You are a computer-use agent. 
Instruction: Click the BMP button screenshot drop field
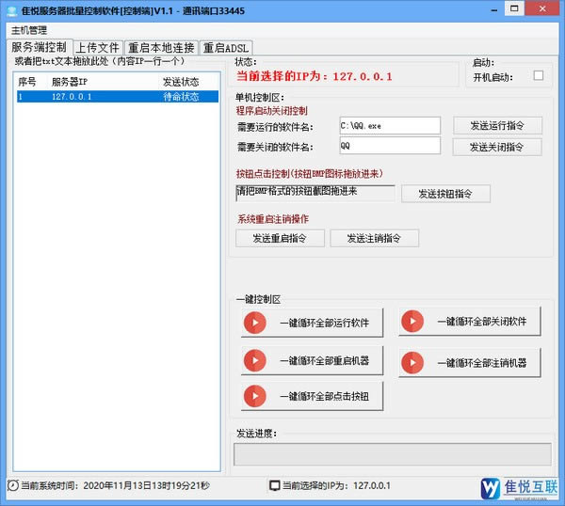point(315,193)
